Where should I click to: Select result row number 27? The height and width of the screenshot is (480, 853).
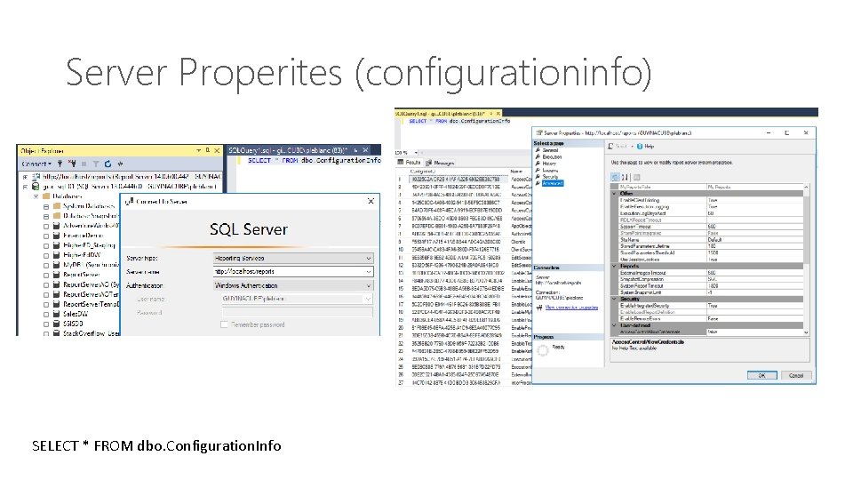click(x=401, y=383)
